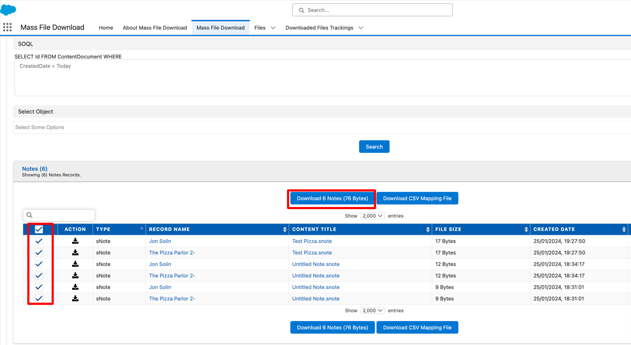Expand Downloaded Files Trackings dropdown chevron
Viewport: 631px width, 345px height.
[361, 28]
